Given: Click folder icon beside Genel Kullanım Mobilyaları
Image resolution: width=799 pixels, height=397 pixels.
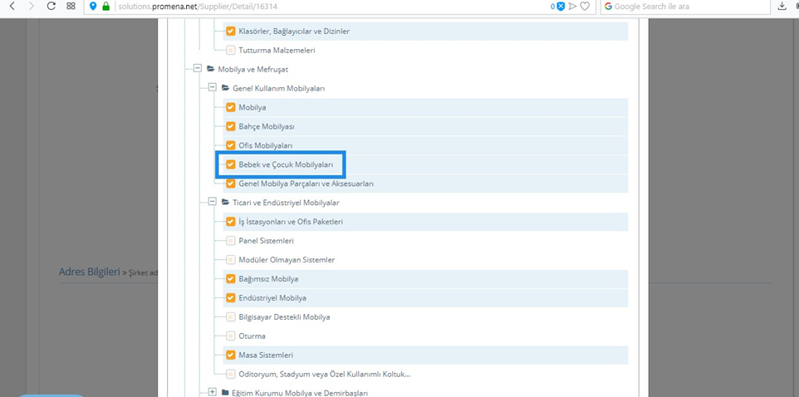Looking at the screenshot, I should 225,88.
